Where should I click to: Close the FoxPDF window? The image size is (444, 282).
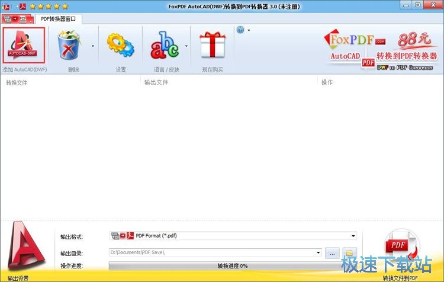click(433, 5)
